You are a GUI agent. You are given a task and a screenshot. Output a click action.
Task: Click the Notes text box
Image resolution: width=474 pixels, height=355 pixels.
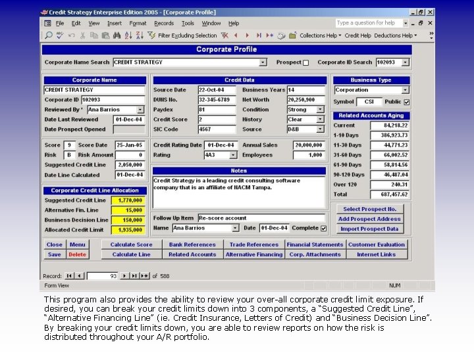[x=239, y=193]
